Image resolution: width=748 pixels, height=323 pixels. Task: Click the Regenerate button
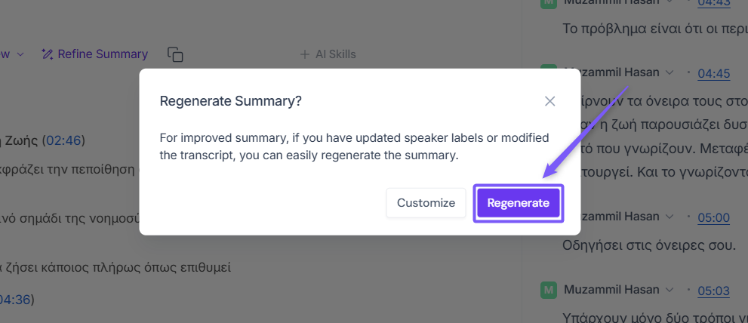pyautogui.click(x=518, y=203)
